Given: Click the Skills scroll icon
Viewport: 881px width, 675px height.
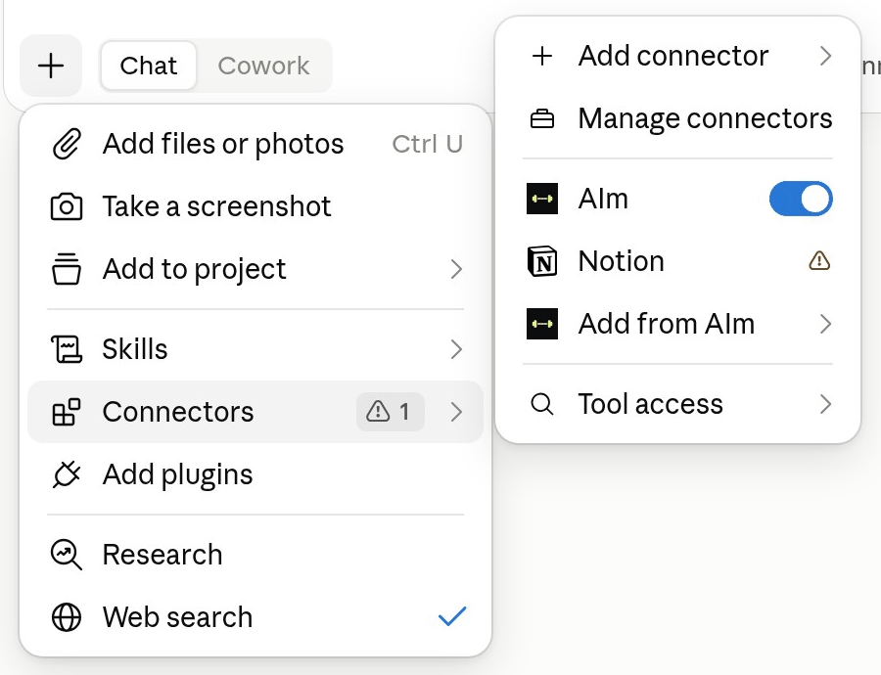Looking at the screenshot, I should pyautogui.click(x=67, y=349).
